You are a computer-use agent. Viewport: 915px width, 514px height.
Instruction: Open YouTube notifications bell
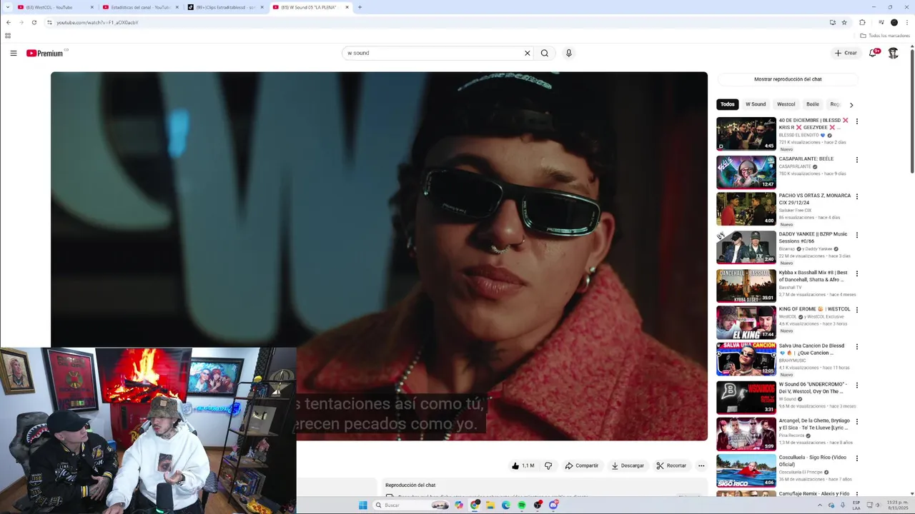pos(873,53)
